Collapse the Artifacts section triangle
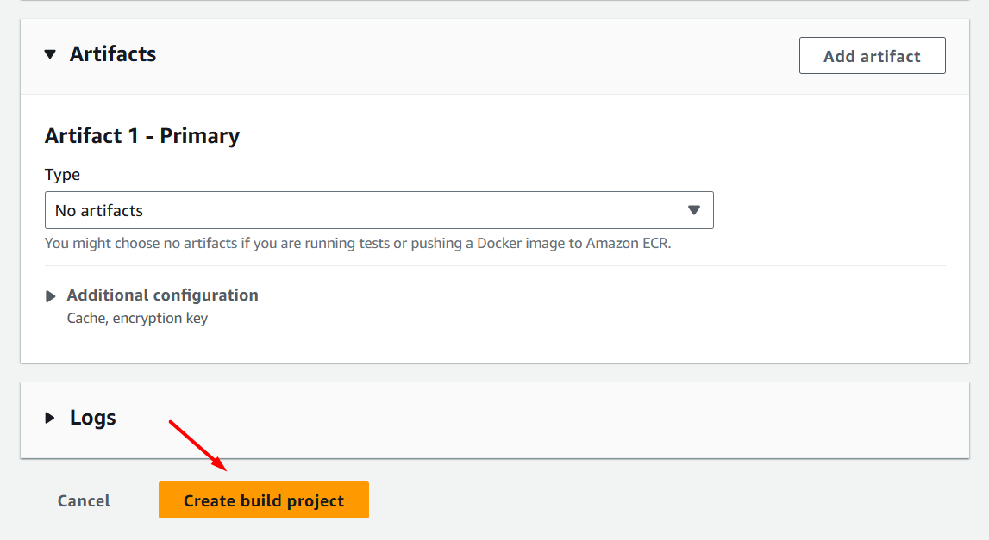 (50, 55)
